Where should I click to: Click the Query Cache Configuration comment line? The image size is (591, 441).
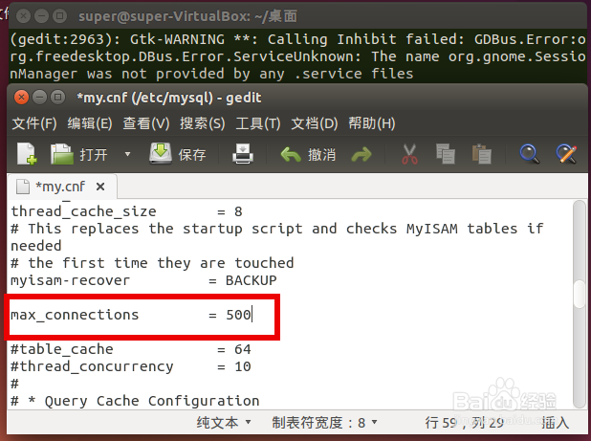click(135, 401)
